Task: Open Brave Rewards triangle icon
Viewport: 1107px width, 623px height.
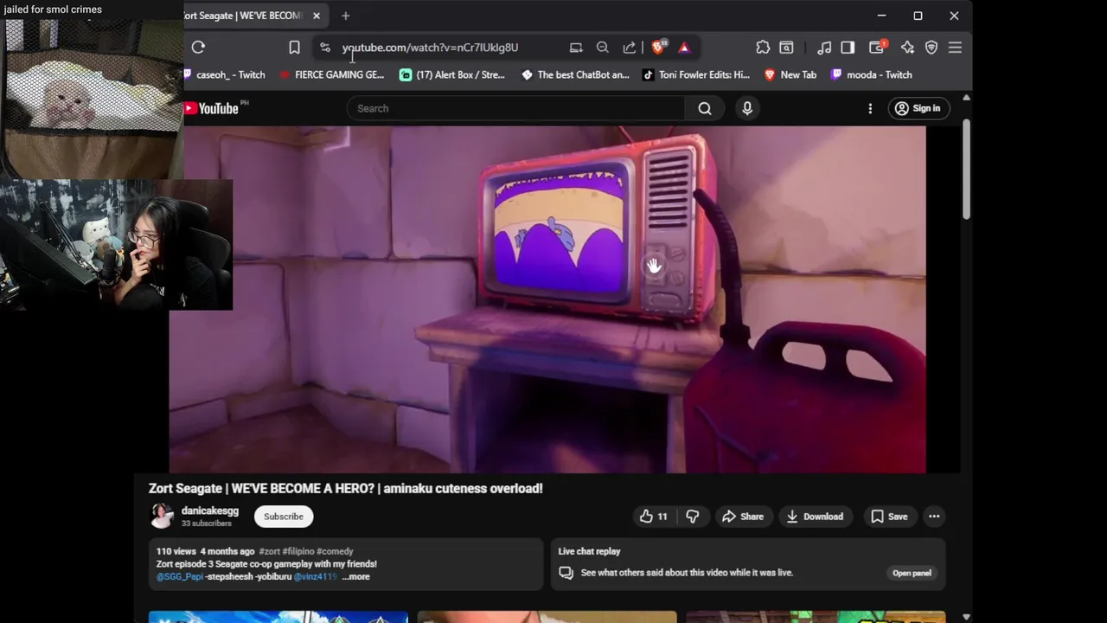Action: point(684,48)
